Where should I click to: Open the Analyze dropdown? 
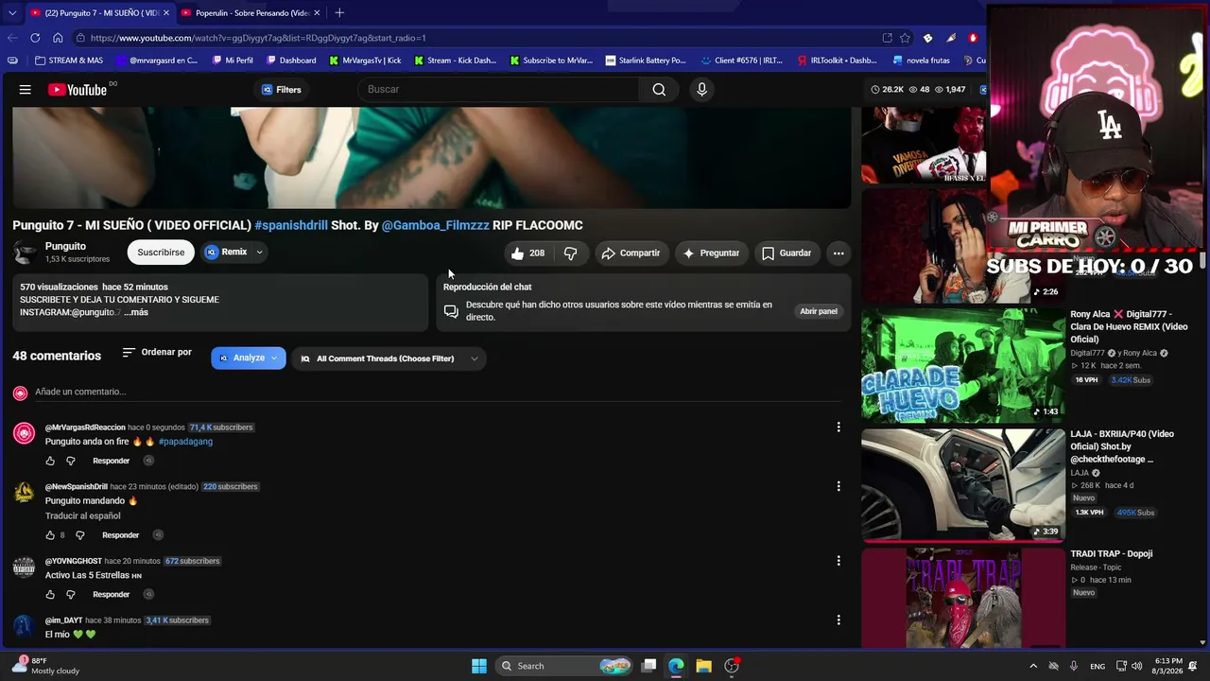coord(249,358)
